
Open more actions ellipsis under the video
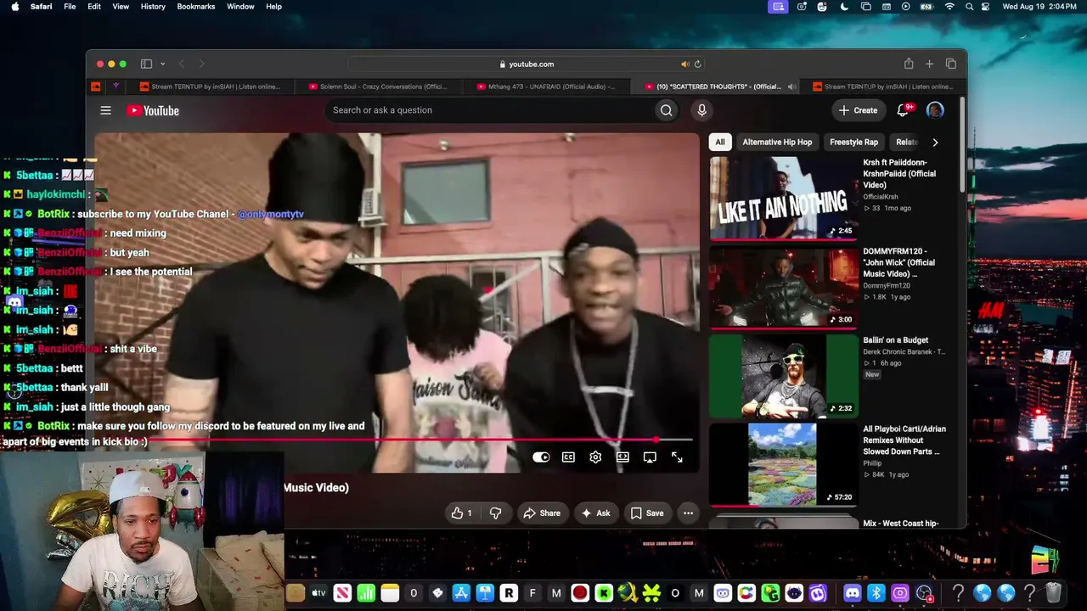688,513
